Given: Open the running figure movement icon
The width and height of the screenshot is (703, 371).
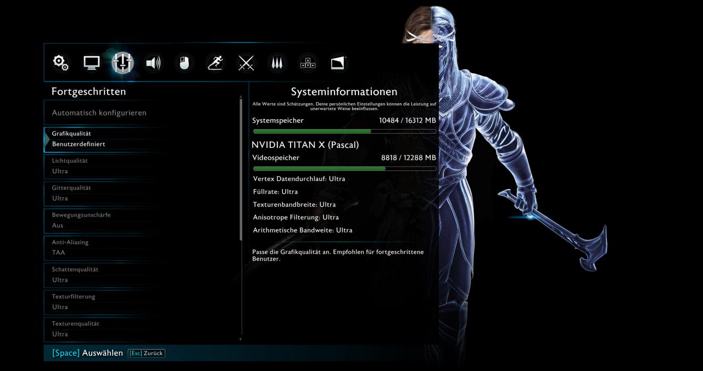Looking at the screenshot, I should (215, 63).
